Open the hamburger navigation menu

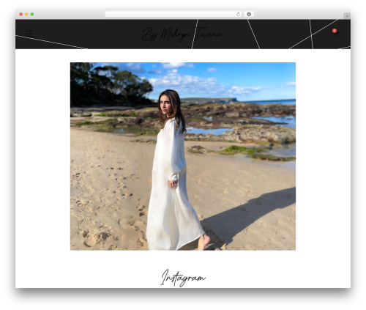coord(29,34)
